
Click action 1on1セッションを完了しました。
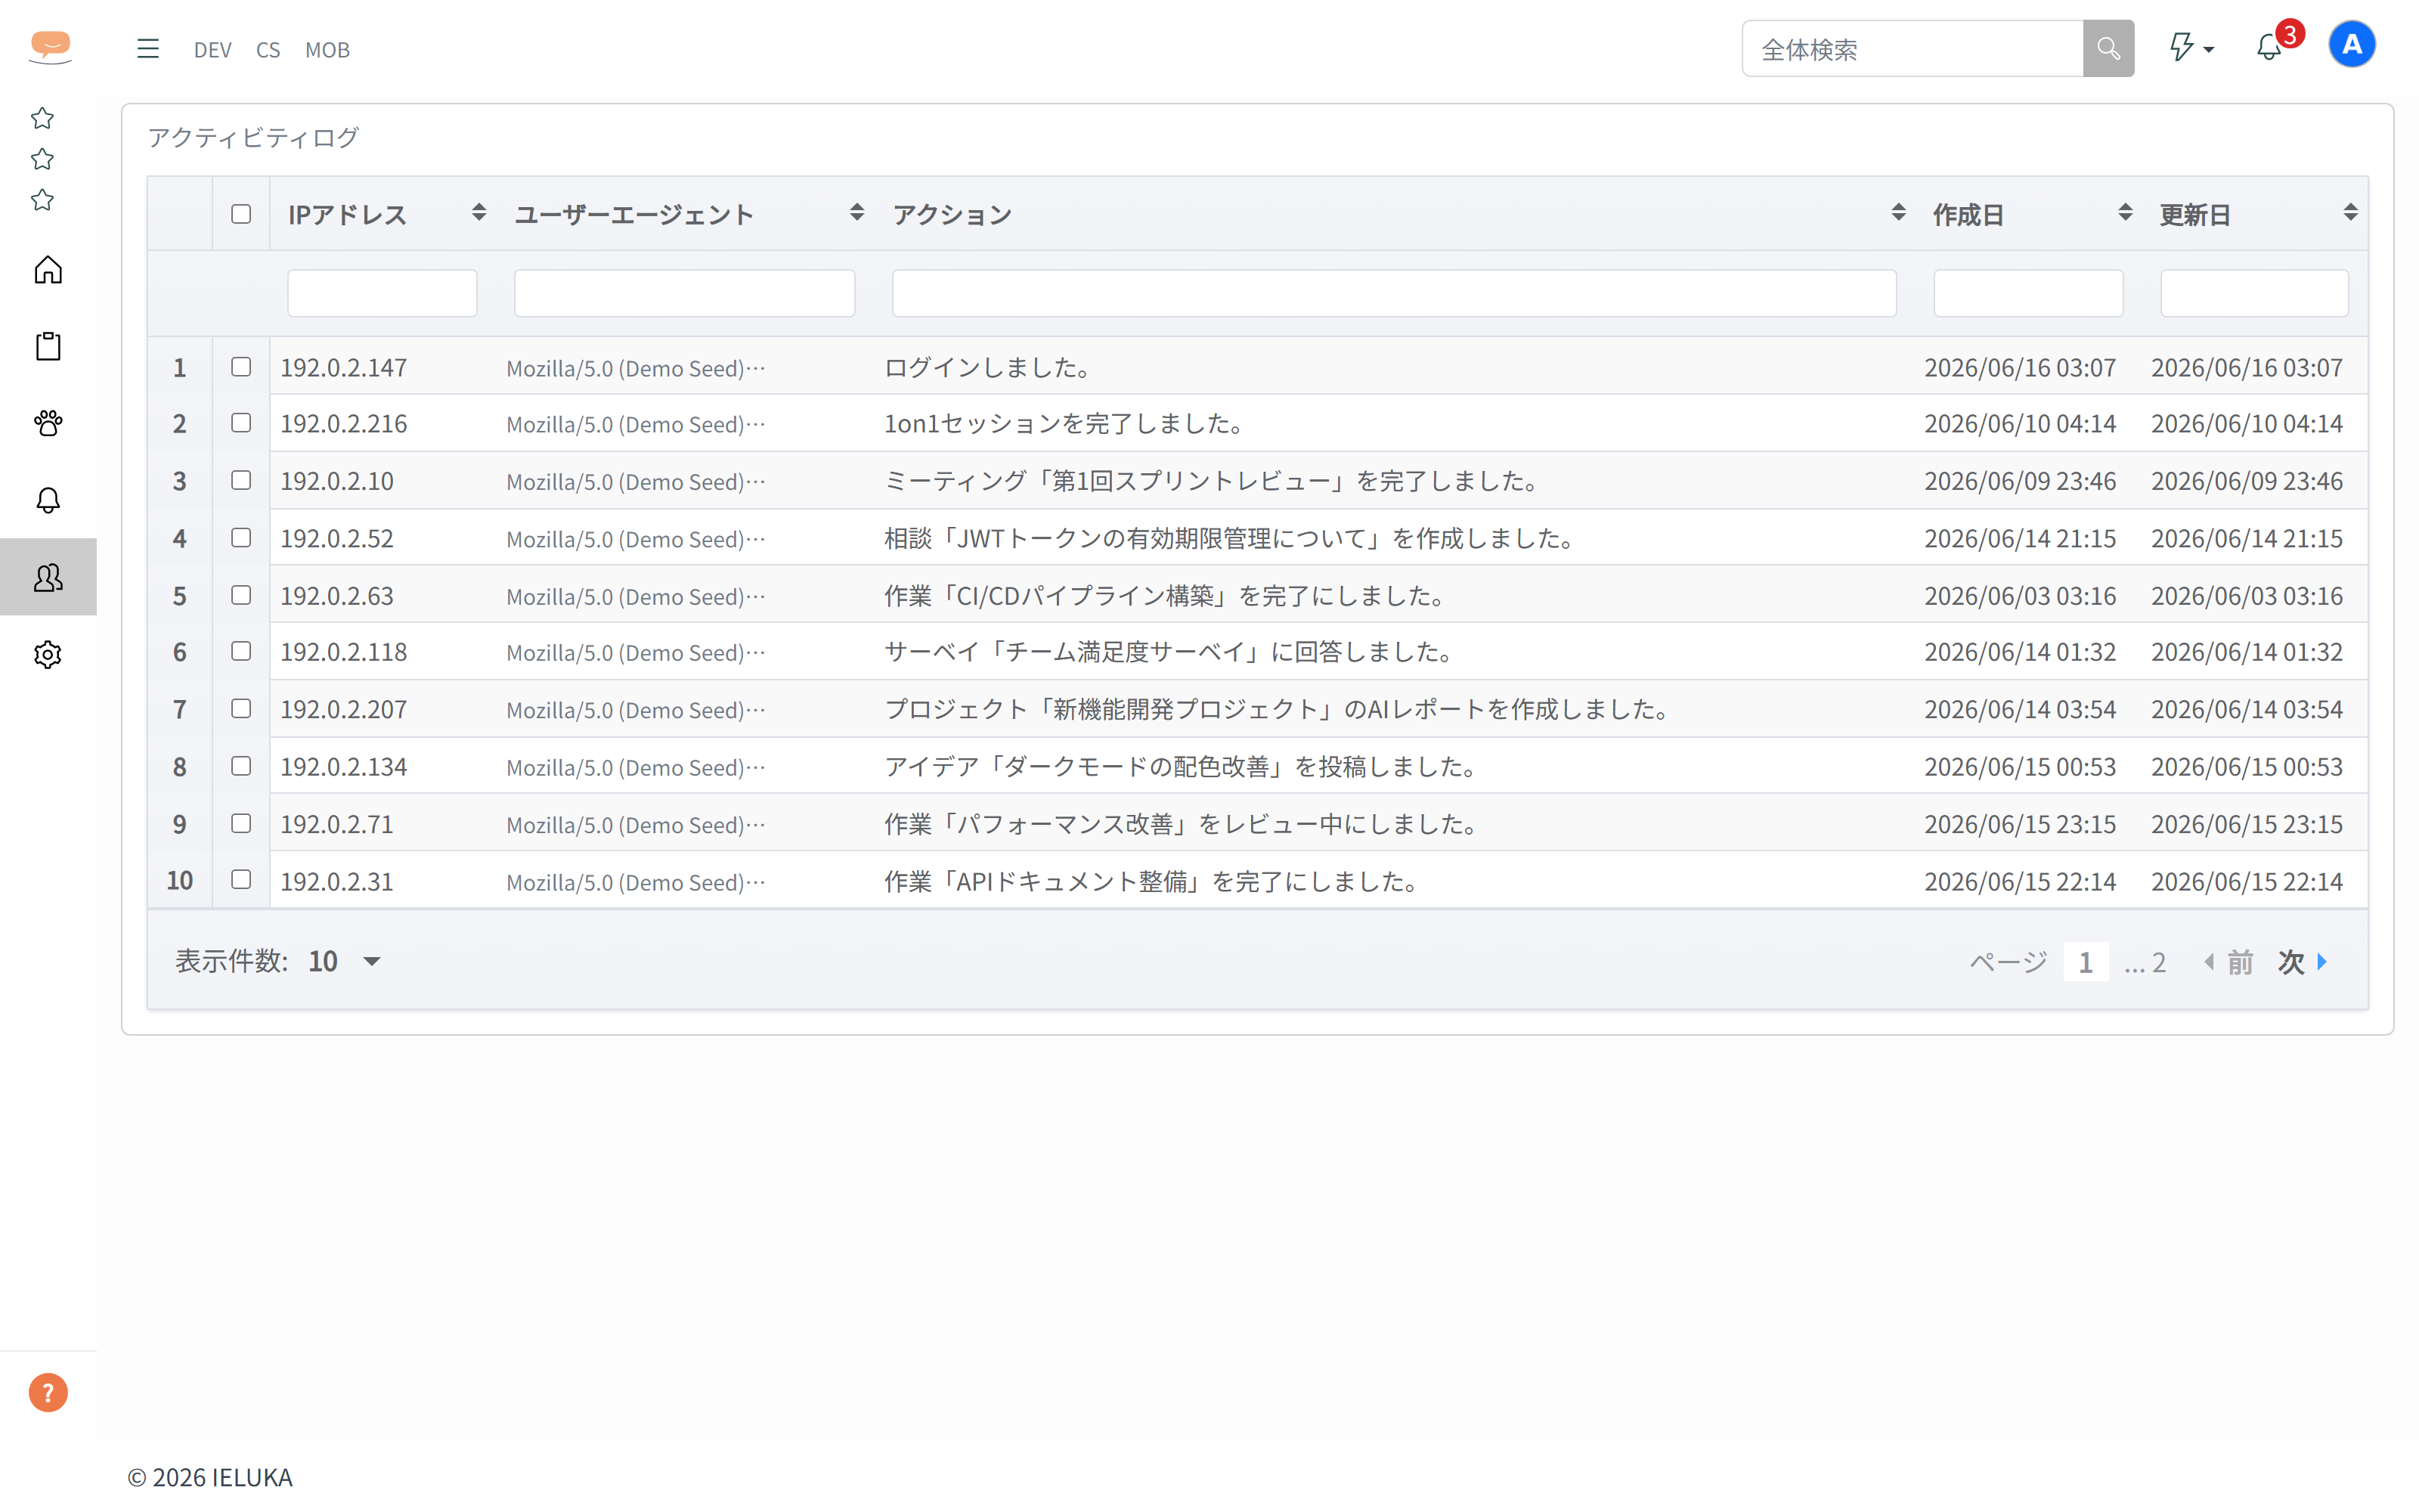click(x=1067, y=423)
